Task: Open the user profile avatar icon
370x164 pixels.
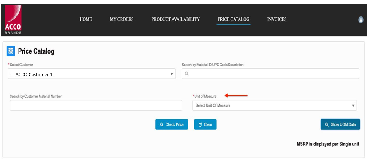Action: coord(361,20)
